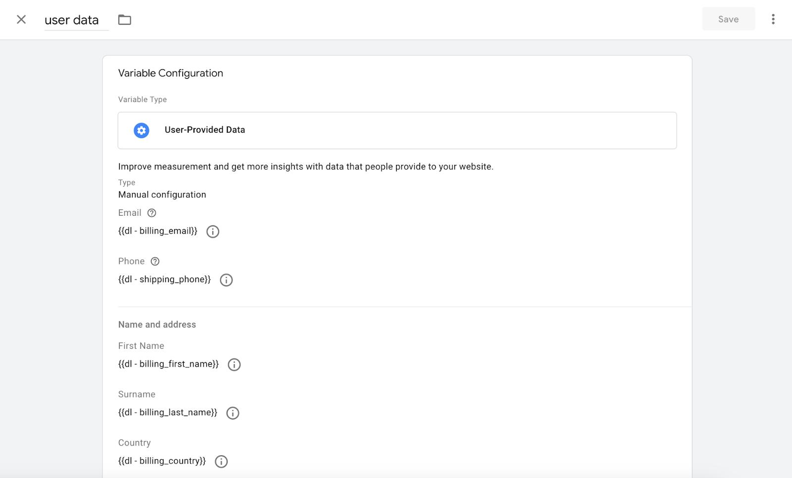Click the 'Country' field label
792x478 pixels.
click(134, 443)
